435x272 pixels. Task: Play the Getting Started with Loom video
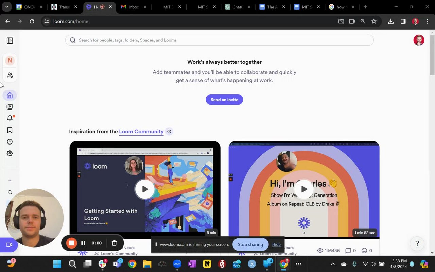coord(145,189)
